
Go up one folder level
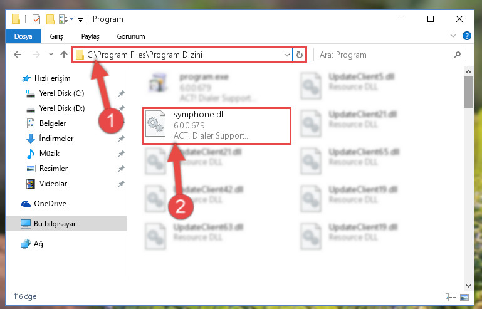(x=64, y=55)
